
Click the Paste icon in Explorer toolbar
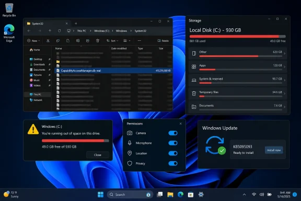pos(68,41)
